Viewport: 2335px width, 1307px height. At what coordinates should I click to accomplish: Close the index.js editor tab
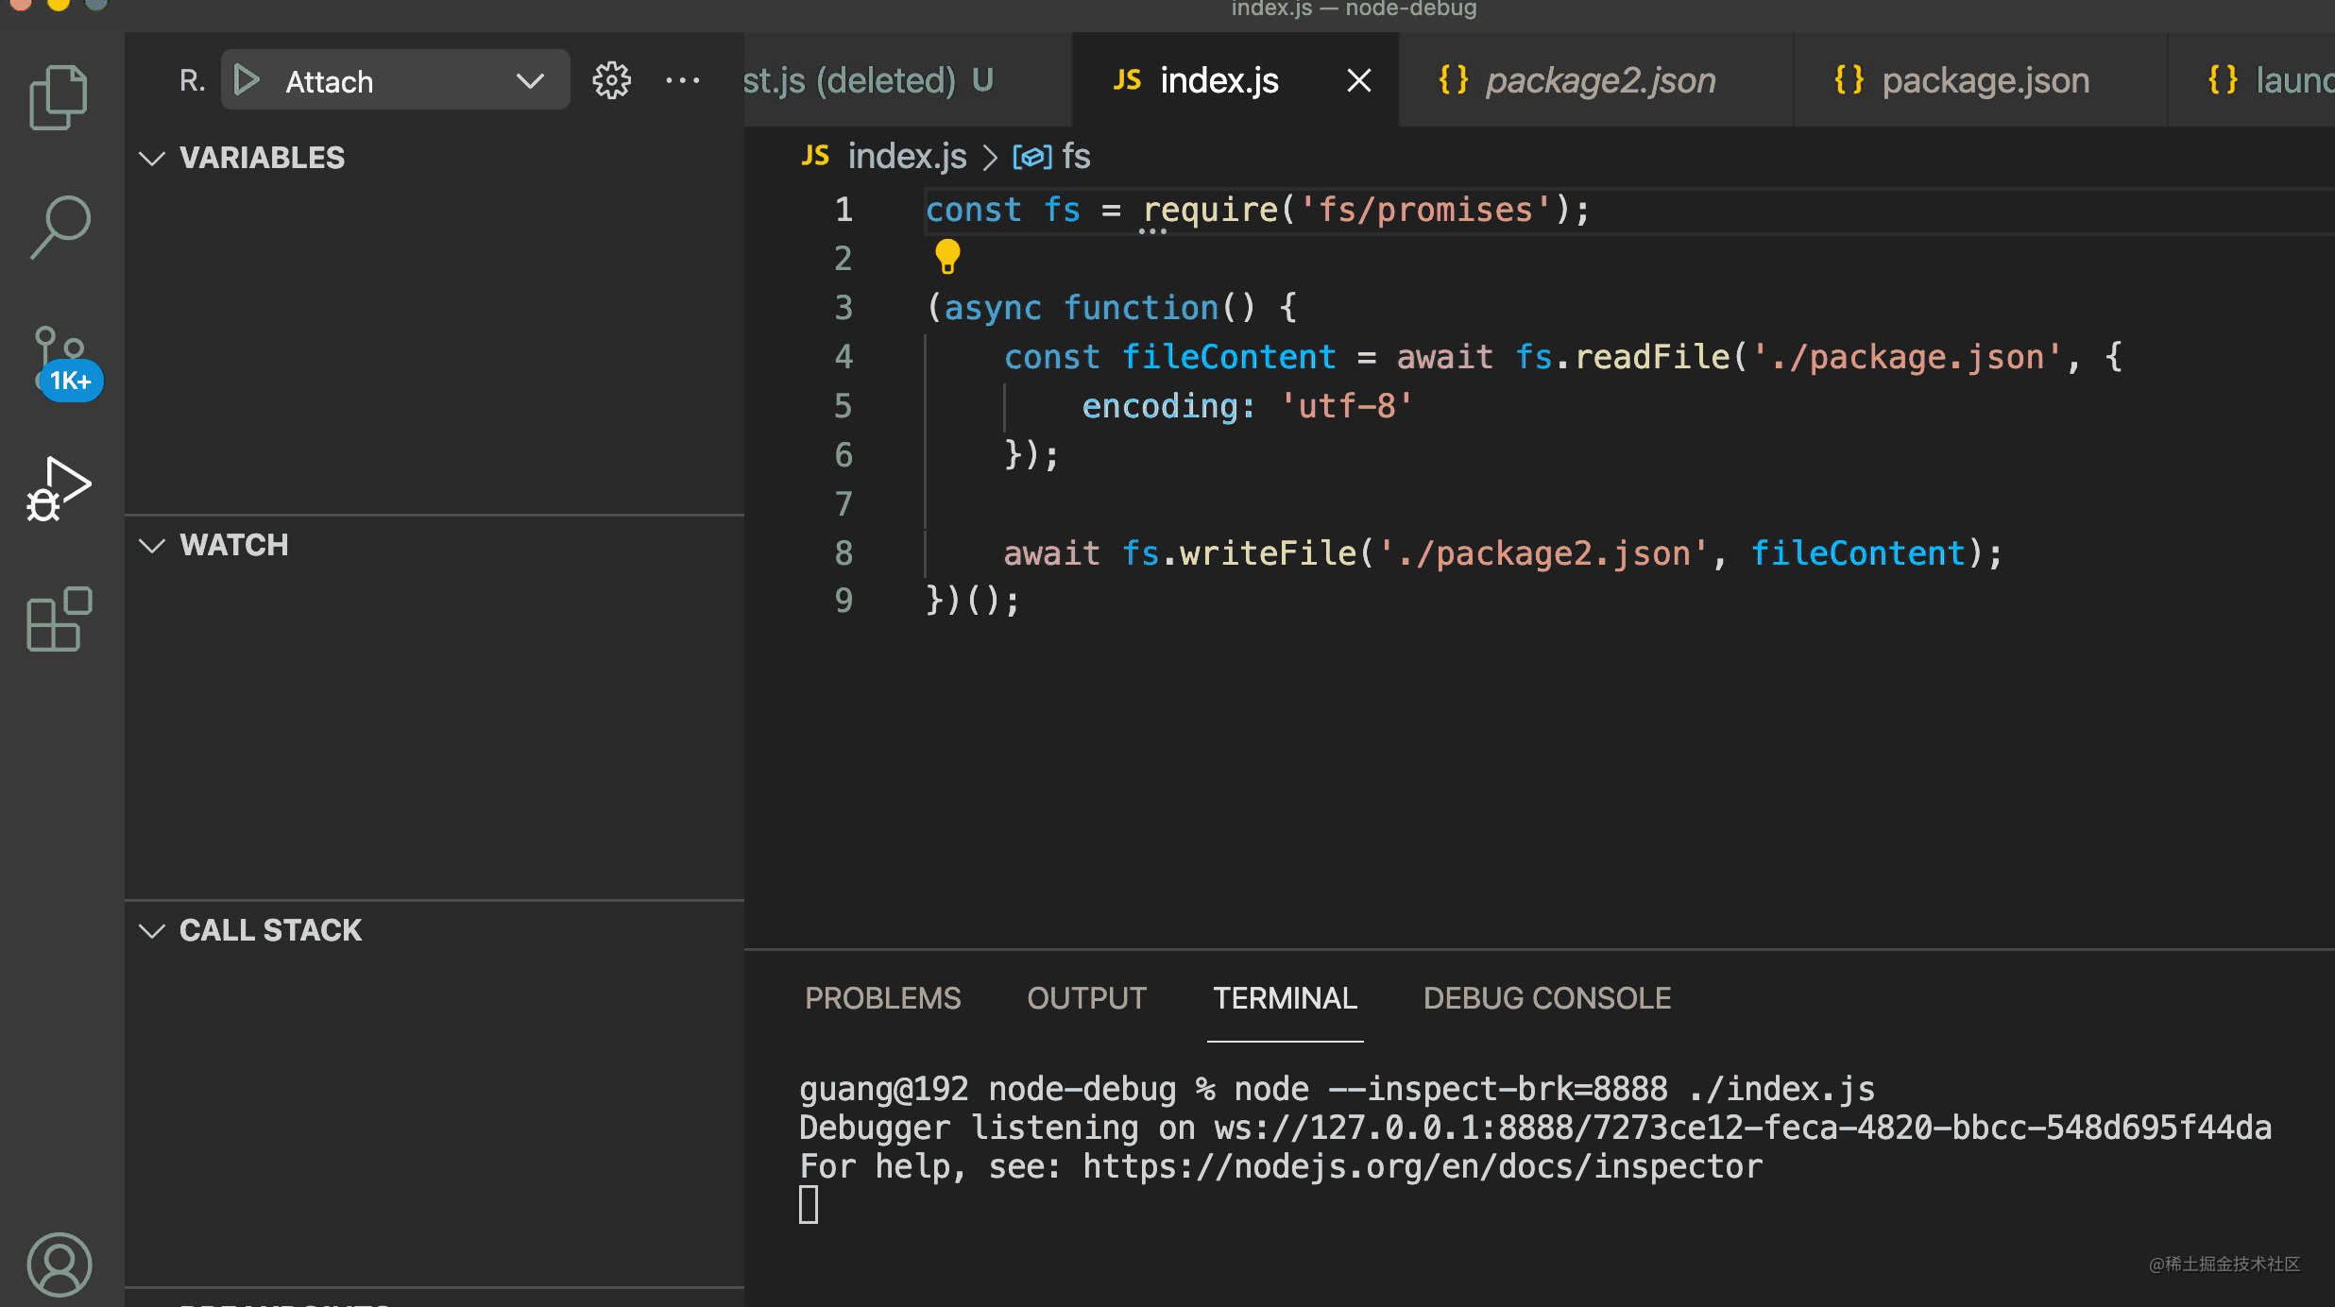[x=1358, y=80]
